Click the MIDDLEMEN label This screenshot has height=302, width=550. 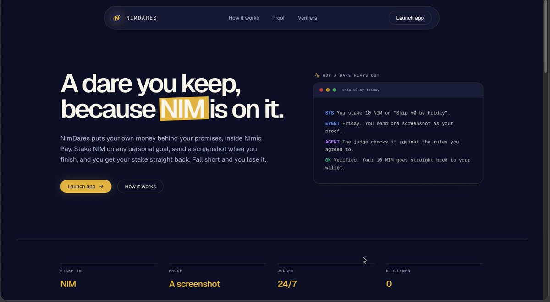click(398, 271)
